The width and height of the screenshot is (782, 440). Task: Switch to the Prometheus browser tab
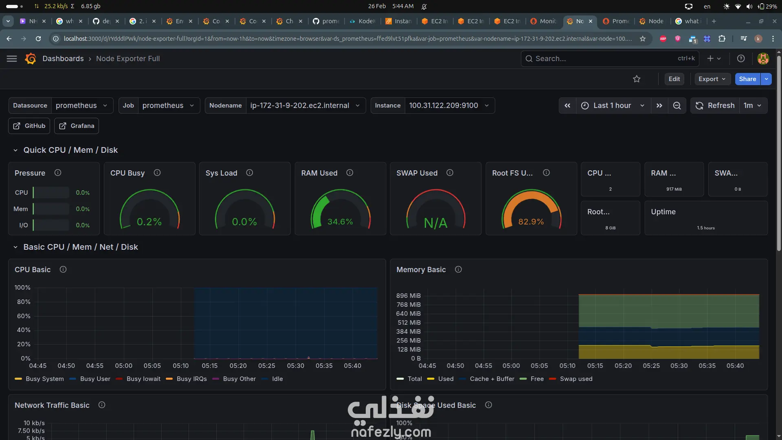point(616,21)
